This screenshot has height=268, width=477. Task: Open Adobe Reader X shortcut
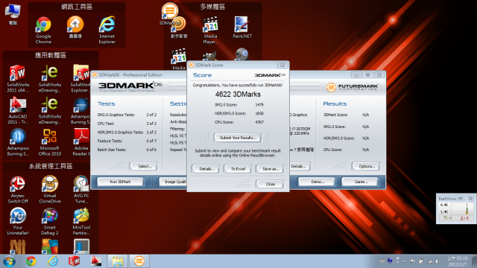[x=81, y=142]
